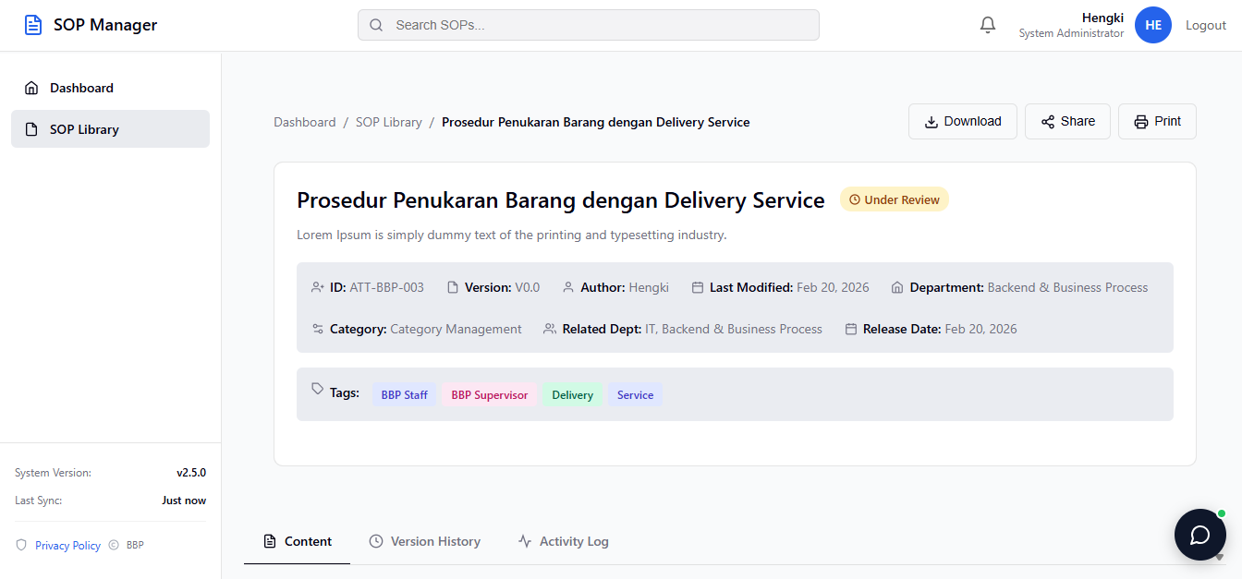Click the copyright icon beside BBP
Image resolution: width=1242 pixels, height=579 pixels.
pyautogui.click(x=114, y=545)
